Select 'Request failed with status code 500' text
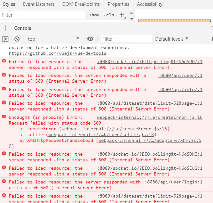This screenshot has height=203, width=213. (55, 123)
